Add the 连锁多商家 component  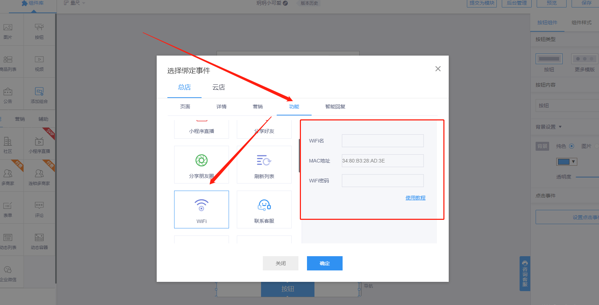pos(39,177)
